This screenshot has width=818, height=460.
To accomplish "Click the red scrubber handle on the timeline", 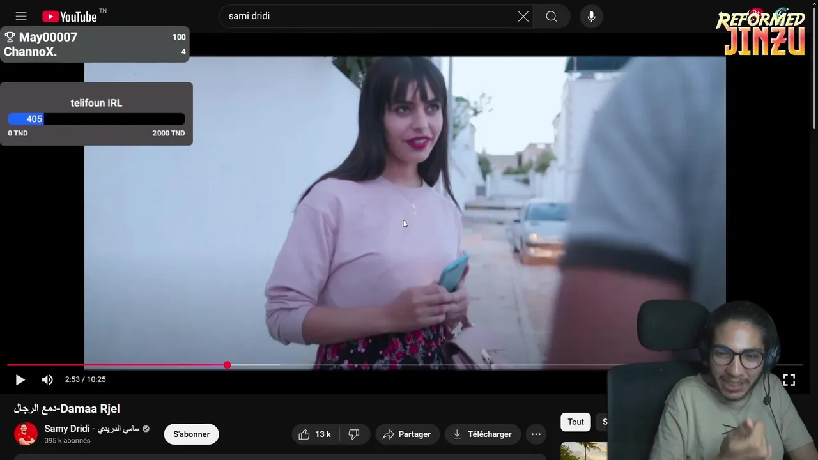I will click(x=228, y=365).
